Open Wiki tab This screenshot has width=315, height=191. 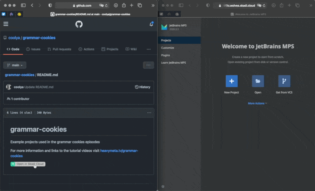(x=131, y=49)
